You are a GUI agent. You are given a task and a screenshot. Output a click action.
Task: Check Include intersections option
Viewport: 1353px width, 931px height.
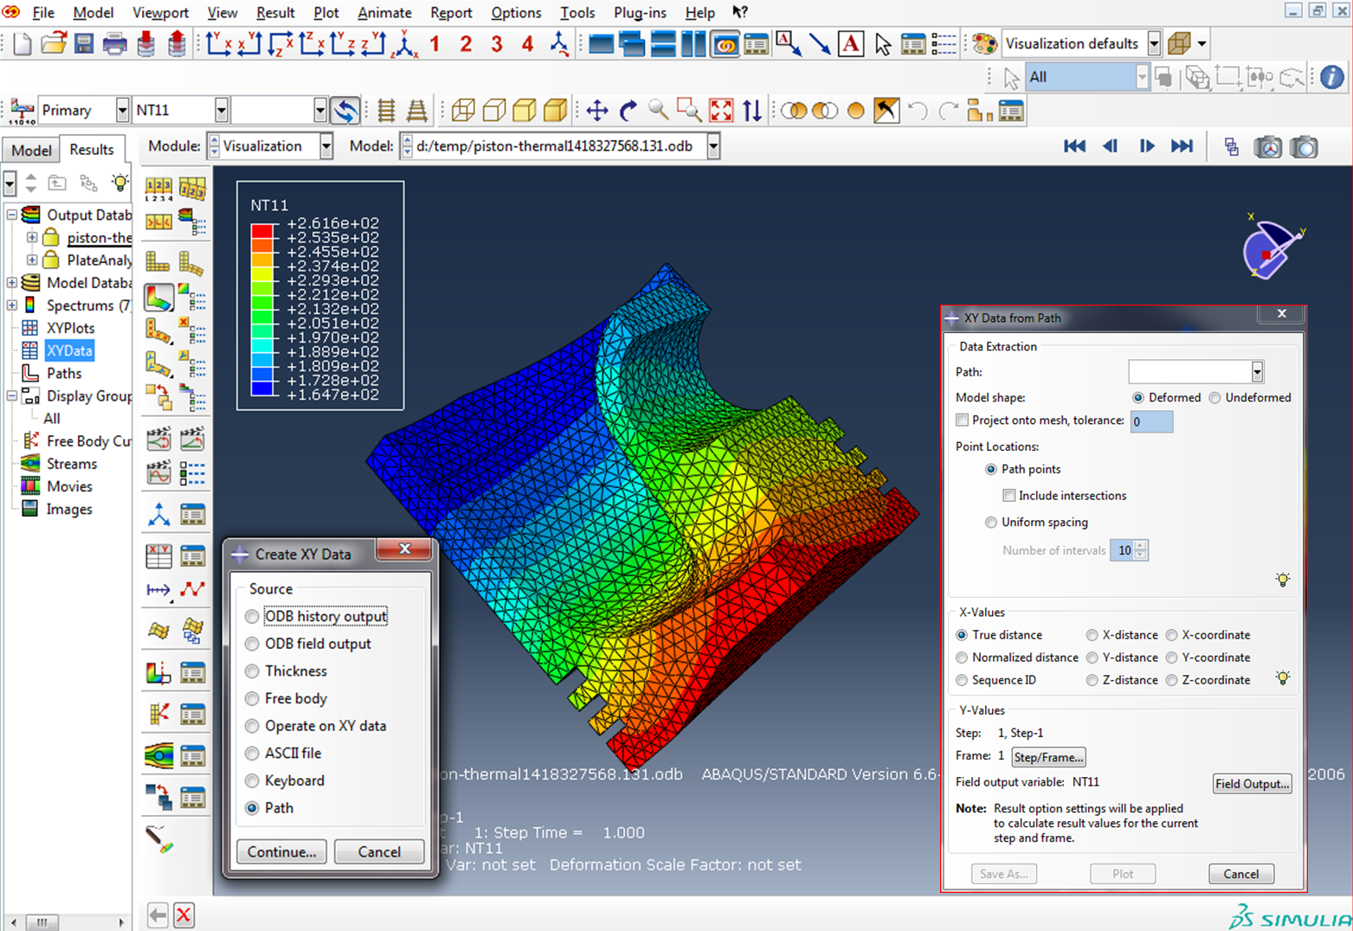[x=1008, y=496]
